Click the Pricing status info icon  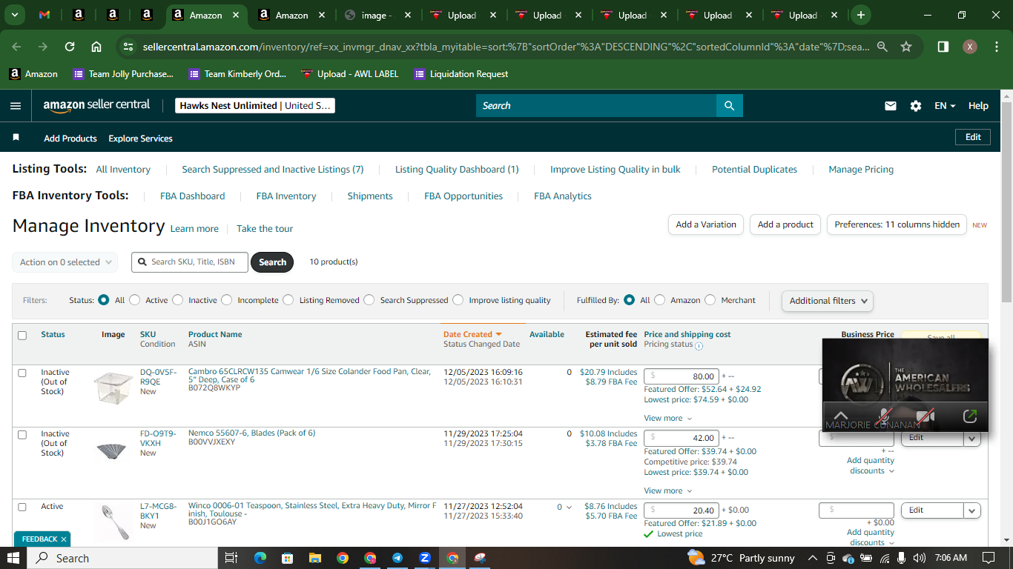tap(699, 345)
